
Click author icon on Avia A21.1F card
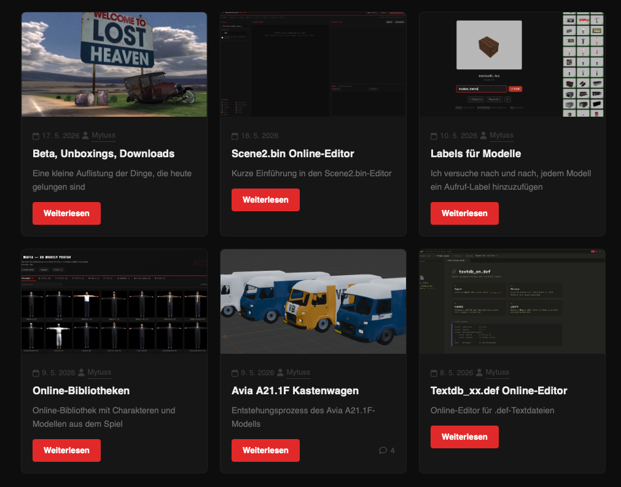pos(280,373)
